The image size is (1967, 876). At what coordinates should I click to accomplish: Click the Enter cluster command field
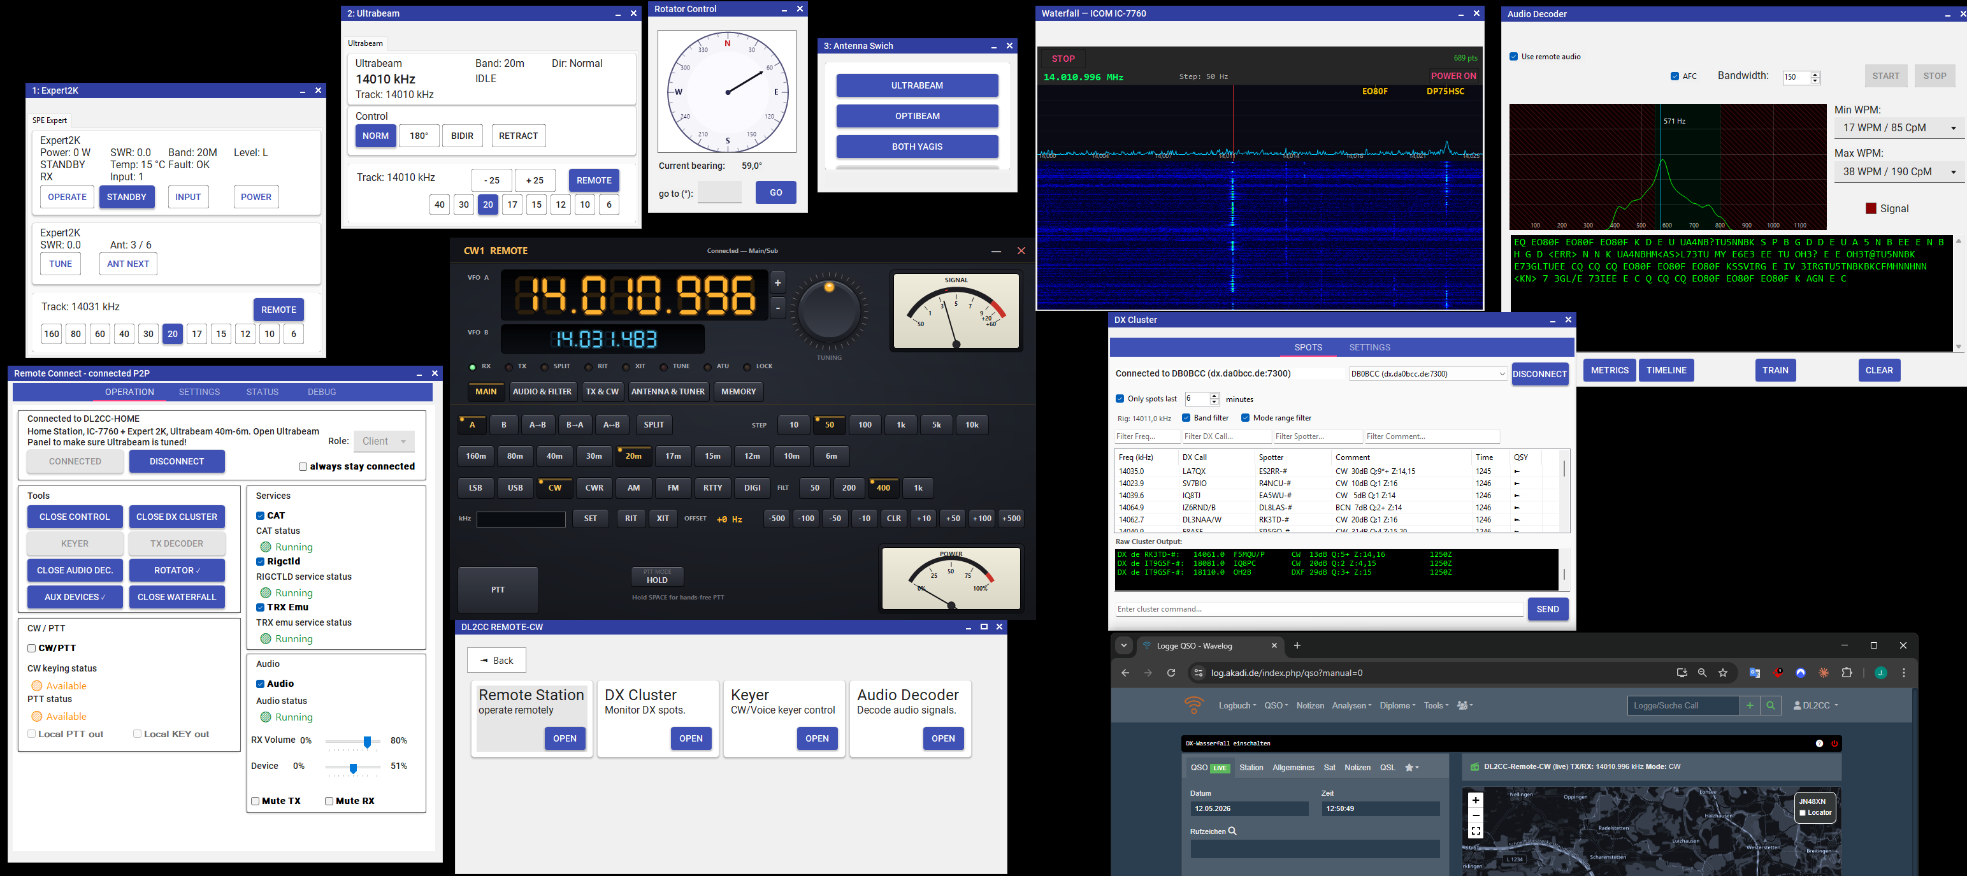[x=1319, y=610]
